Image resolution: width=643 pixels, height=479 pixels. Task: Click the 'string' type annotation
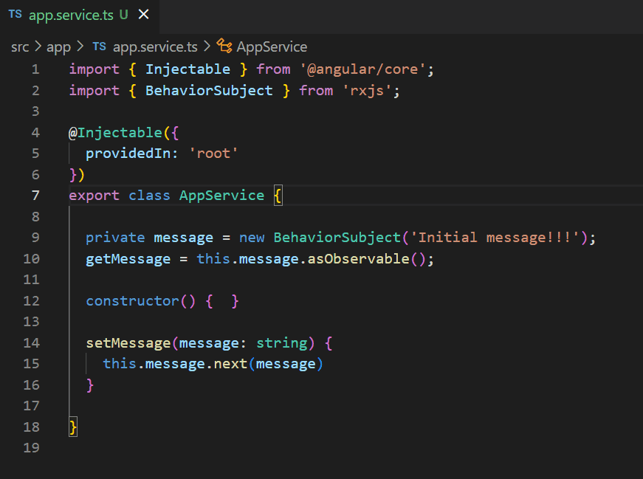[282, 343]
